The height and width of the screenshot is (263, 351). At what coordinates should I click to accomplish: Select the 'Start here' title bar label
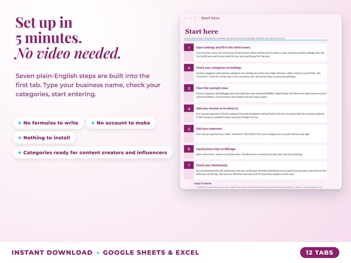tap(210, 18)
